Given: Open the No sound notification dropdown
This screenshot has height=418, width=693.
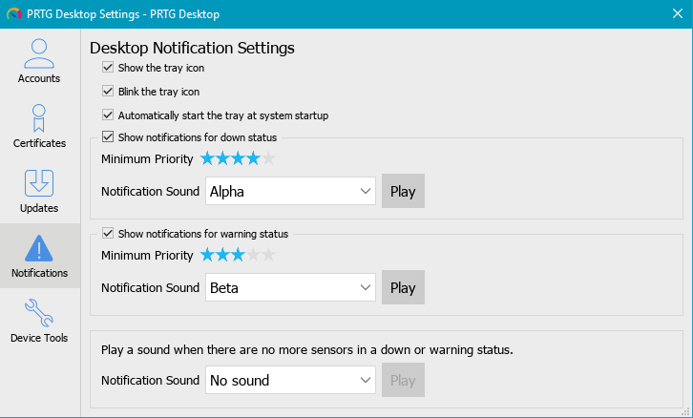Looking at the screenshot, I should click(x=290, y=380).
